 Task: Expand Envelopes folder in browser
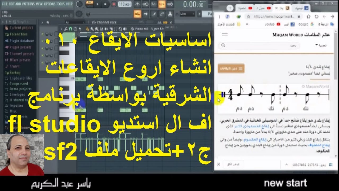(15, 94)
